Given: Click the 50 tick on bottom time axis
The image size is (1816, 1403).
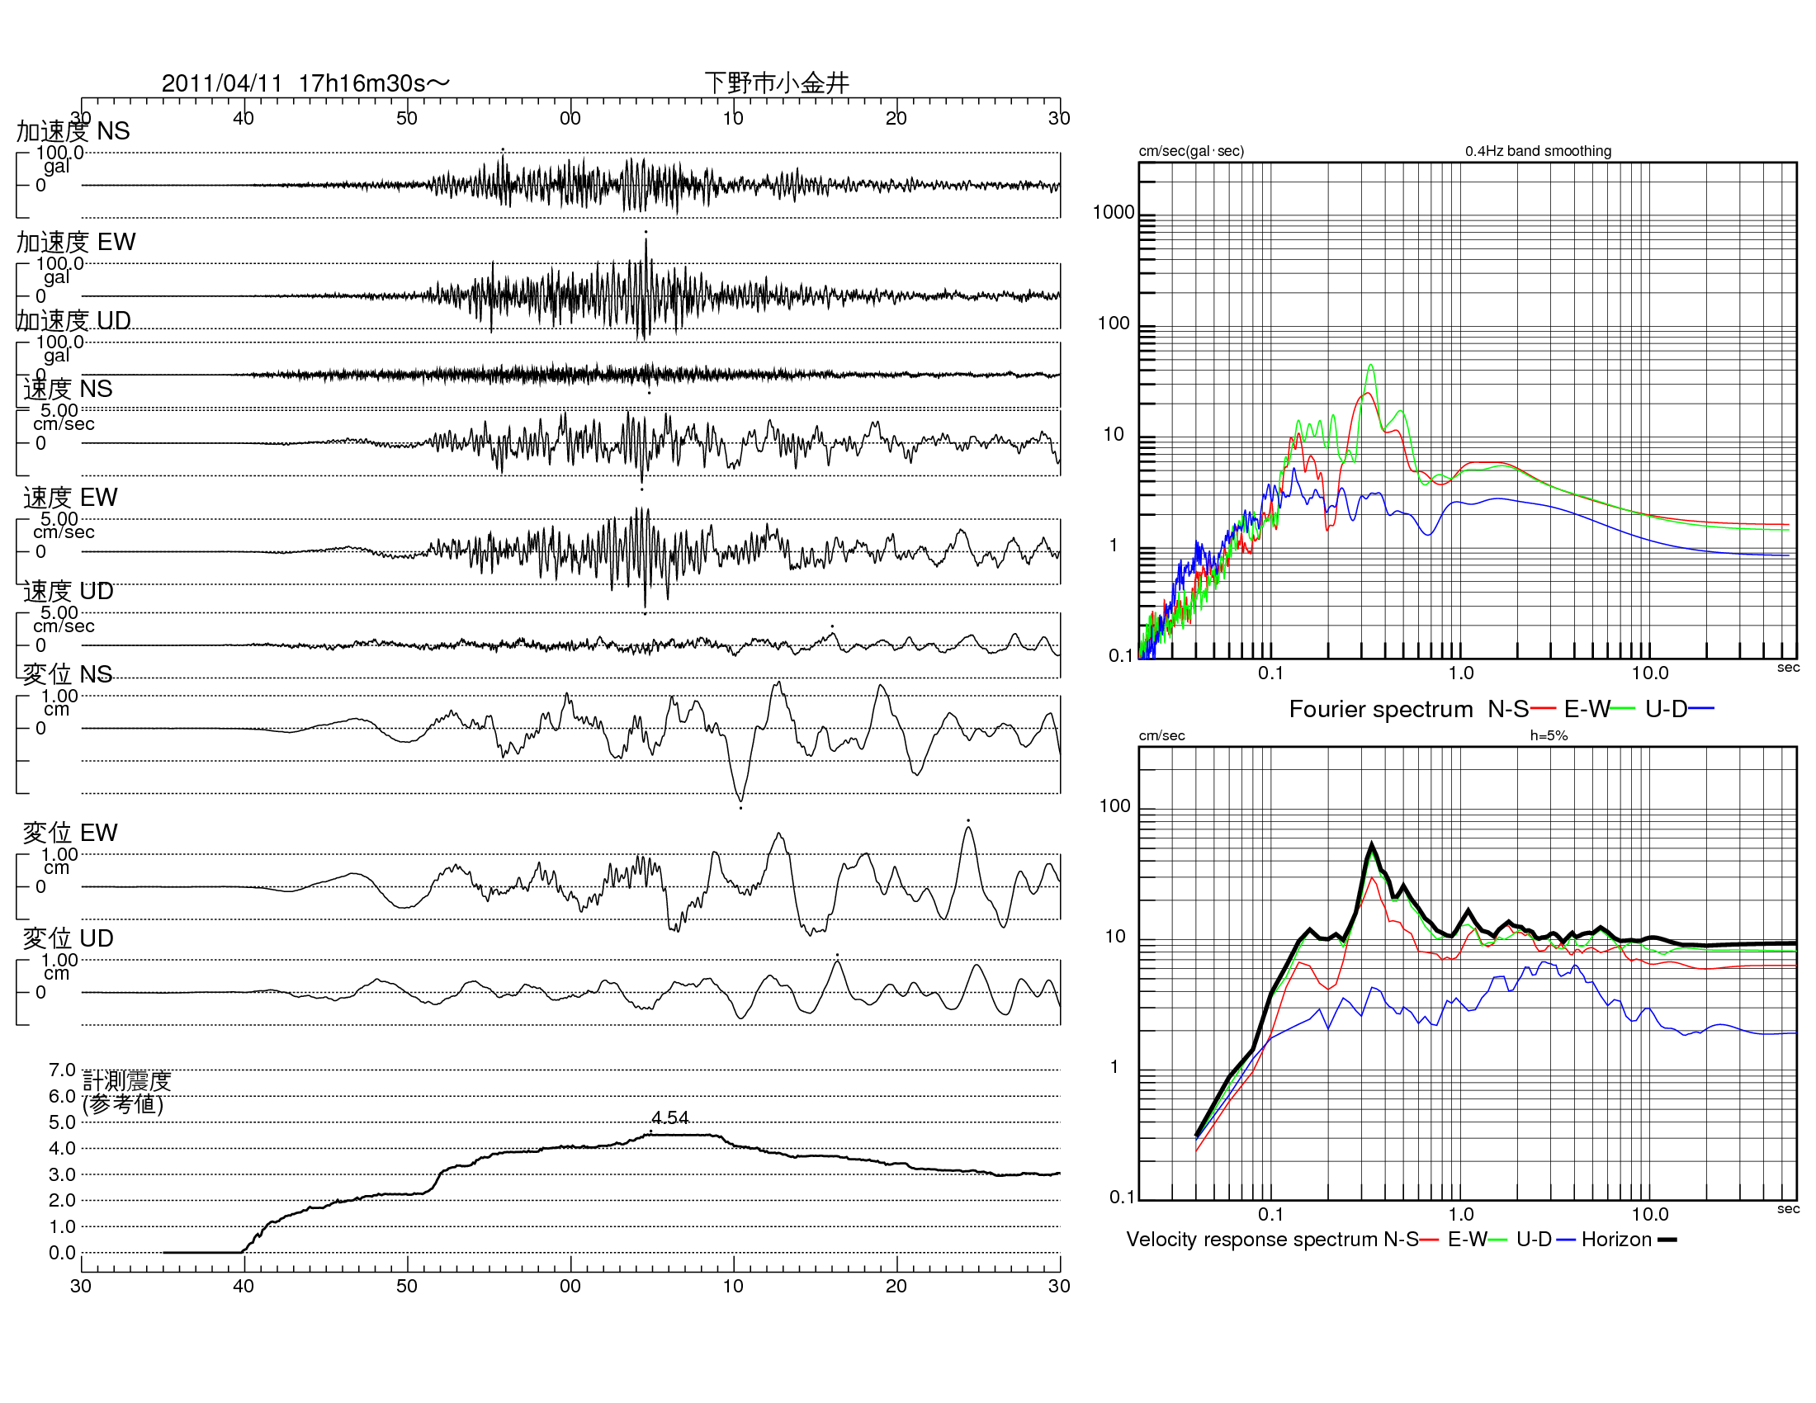Looking at the screenshot, I should pyautogui.click(x=407, y=1286).
